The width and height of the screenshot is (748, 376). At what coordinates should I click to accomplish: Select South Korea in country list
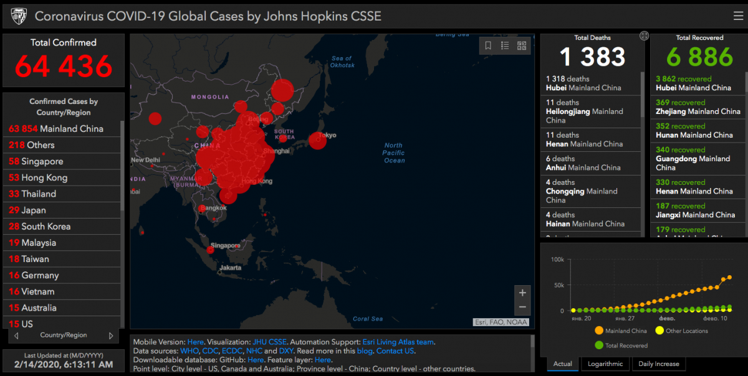coord(62,227)
